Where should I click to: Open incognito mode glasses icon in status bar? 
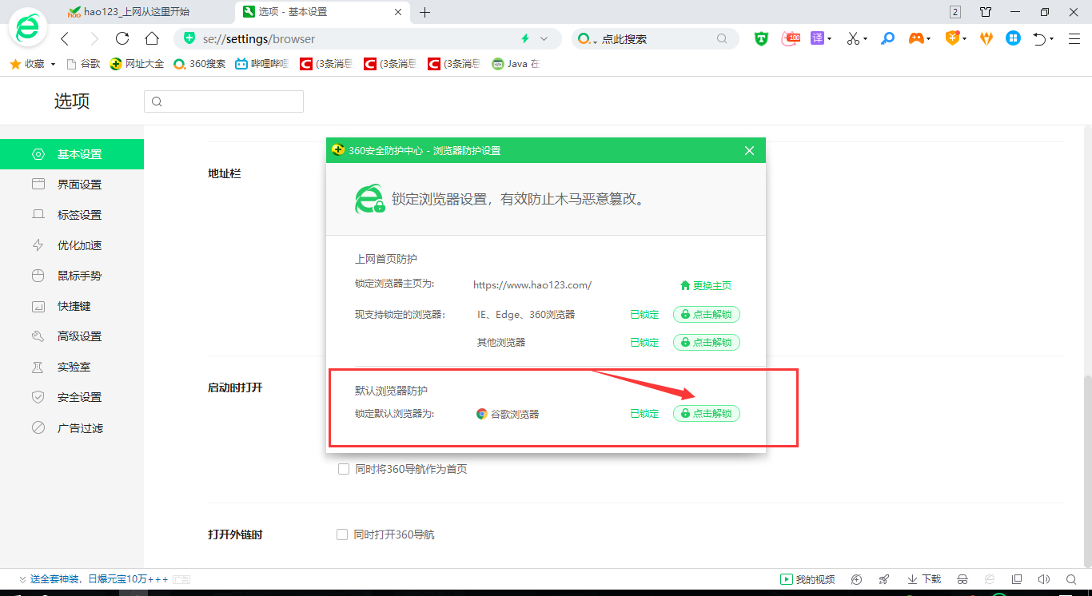click(962, 578)
